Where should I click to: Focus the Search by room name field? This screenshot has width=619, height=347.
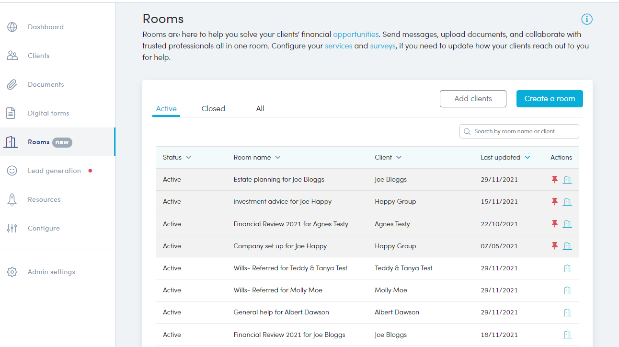(522, 131)
